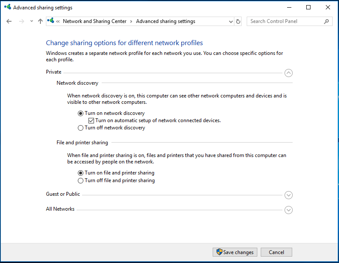
Task: Click the File and printer sharing heading
Action: pyautogui.click(x=82, y=143)
